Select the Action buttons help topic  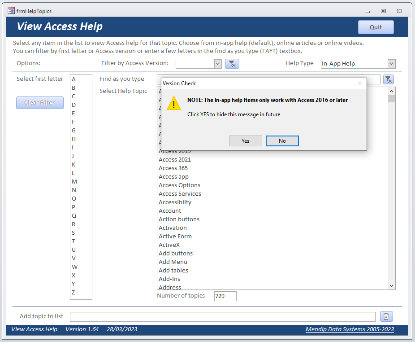[x=179, y=219]
